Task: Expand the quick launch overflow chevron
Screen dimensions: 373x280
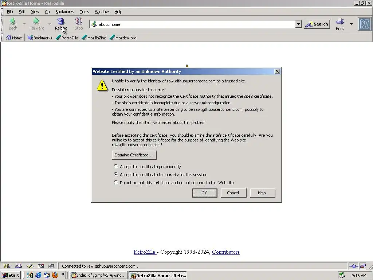Action: (x=63, y=274)
